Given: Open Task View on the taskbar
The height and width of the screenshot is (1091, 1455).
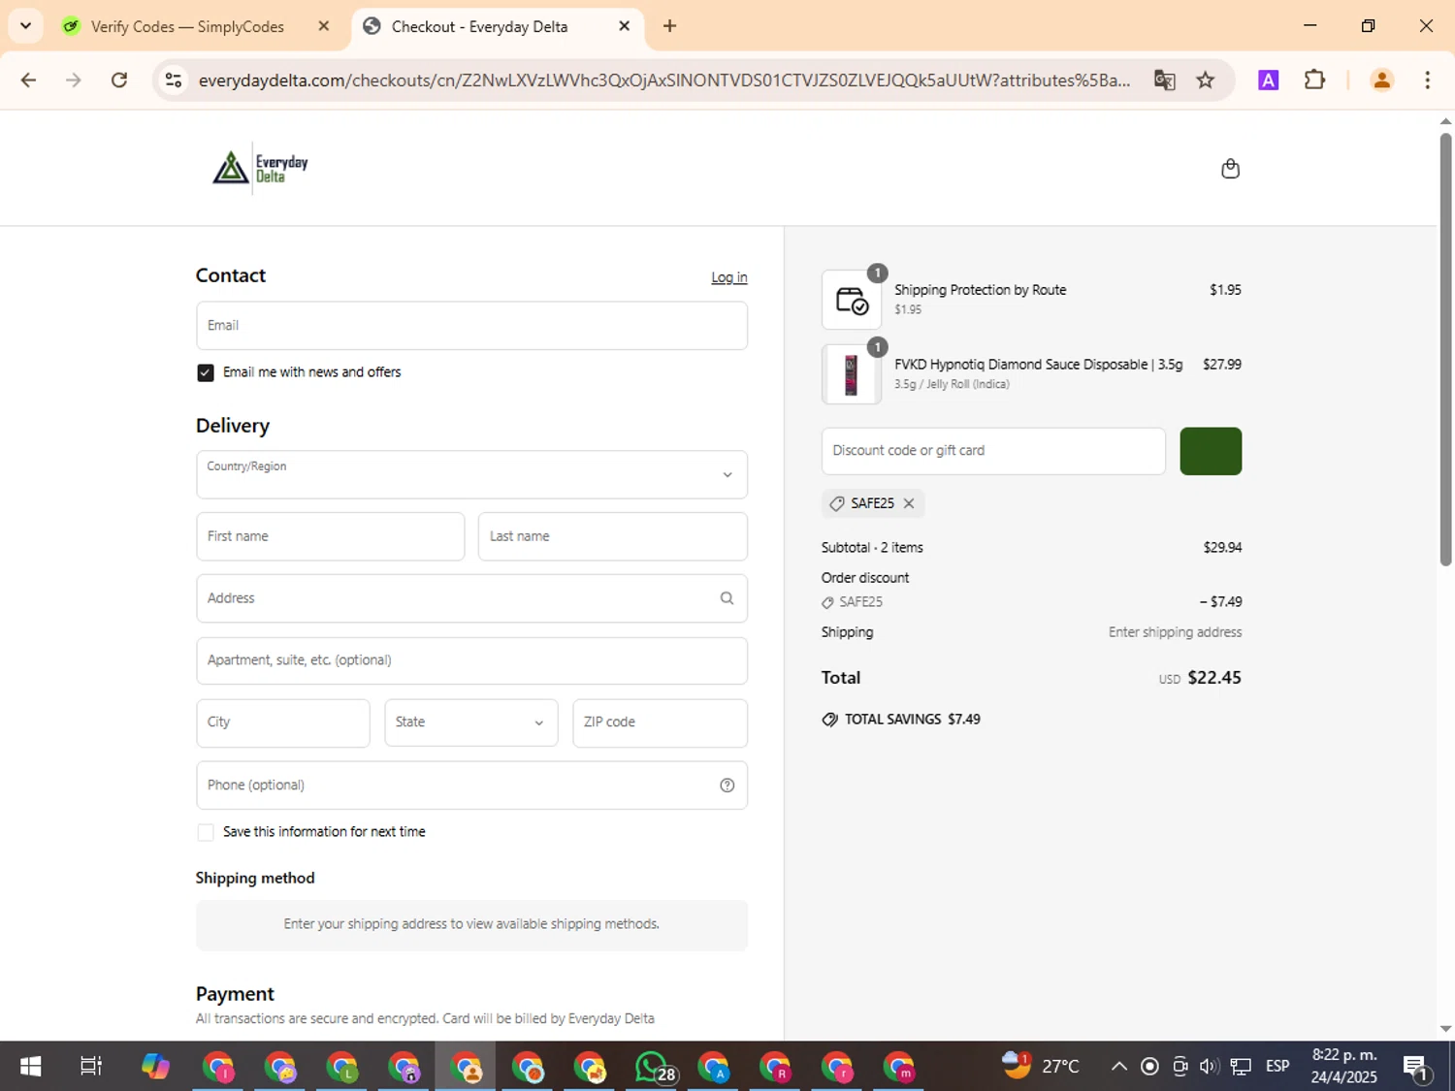Looking at the screenshot, I should (x=91, y=1067).
